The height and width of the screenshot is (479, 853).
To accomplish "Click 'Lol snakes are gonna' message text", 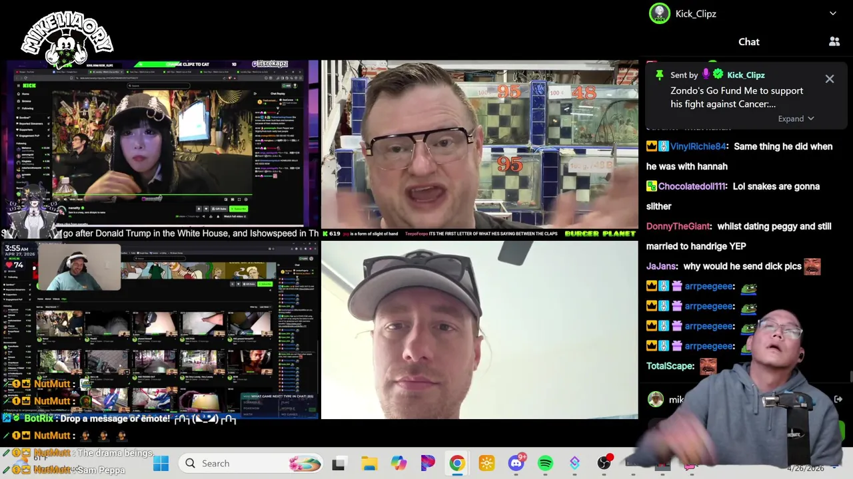I will [x=776, y=186].
